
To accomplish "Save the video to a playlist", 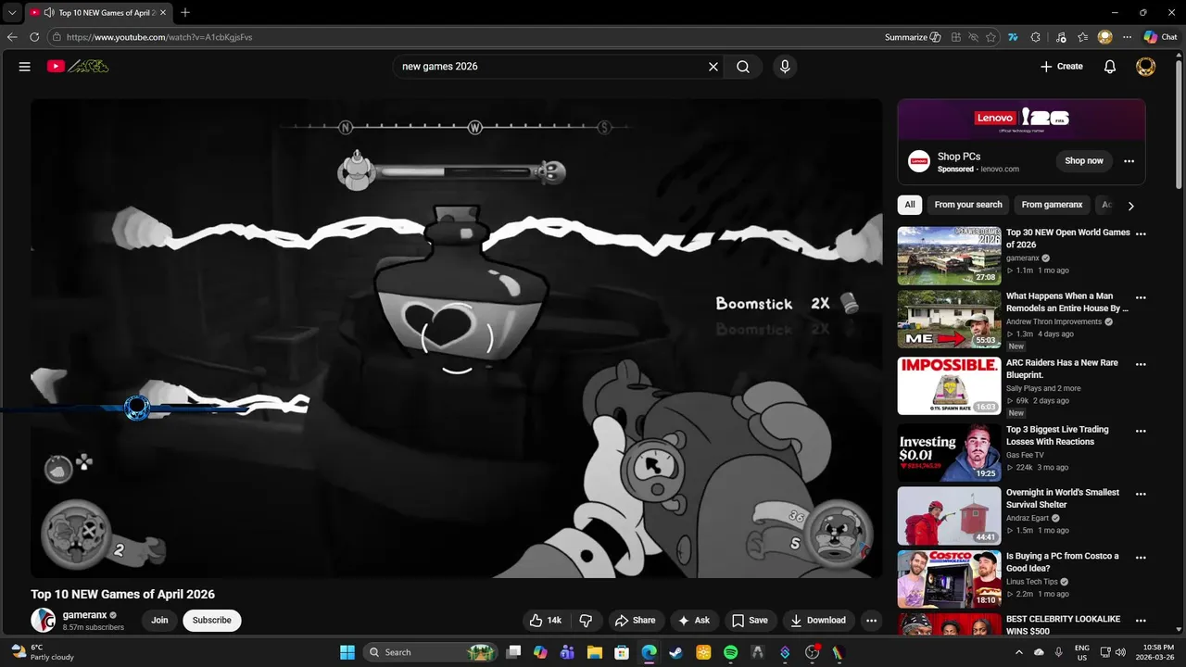I will click(750, 621).
